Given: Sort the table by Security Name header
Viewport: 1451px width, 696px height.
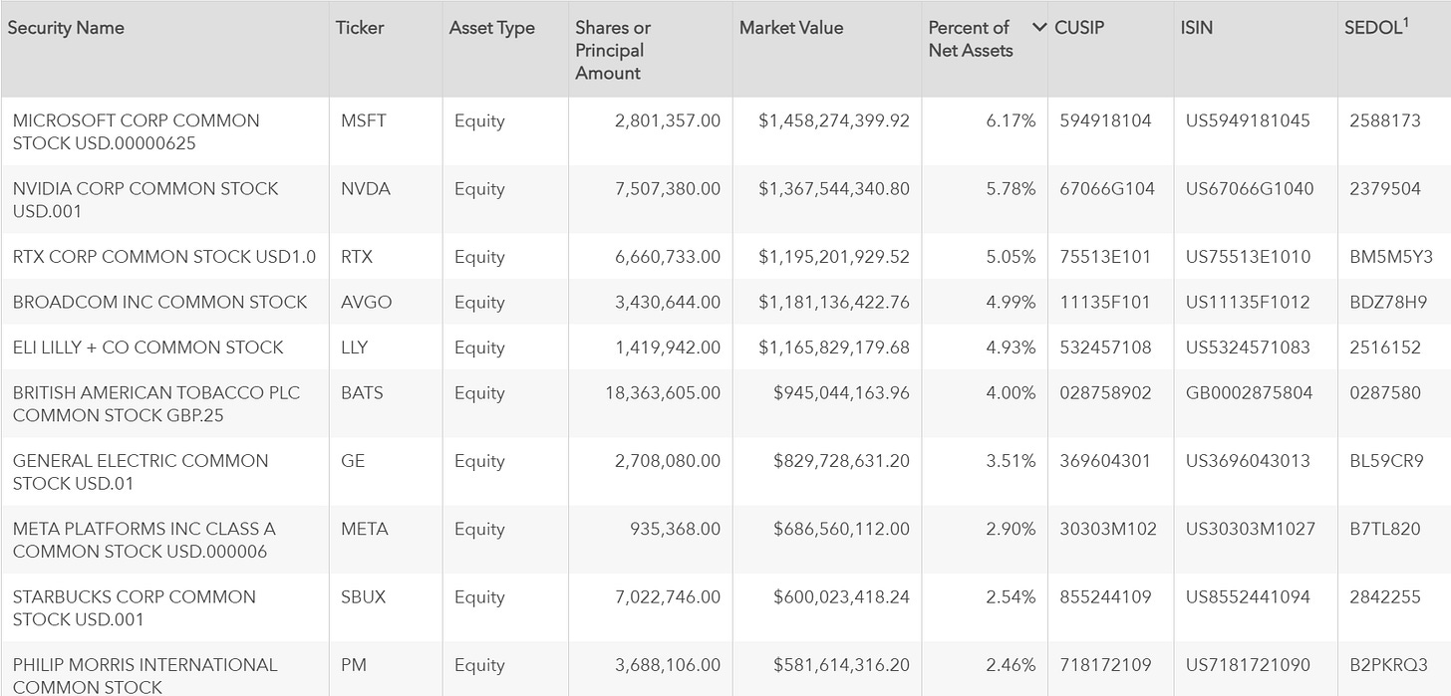Looking at the screenshot, I should click(67, 28).
